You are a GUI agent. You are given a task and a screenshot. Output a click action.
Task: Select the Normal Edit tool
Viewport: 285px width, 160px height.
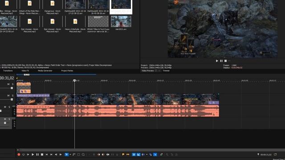[x=66, y=155]
